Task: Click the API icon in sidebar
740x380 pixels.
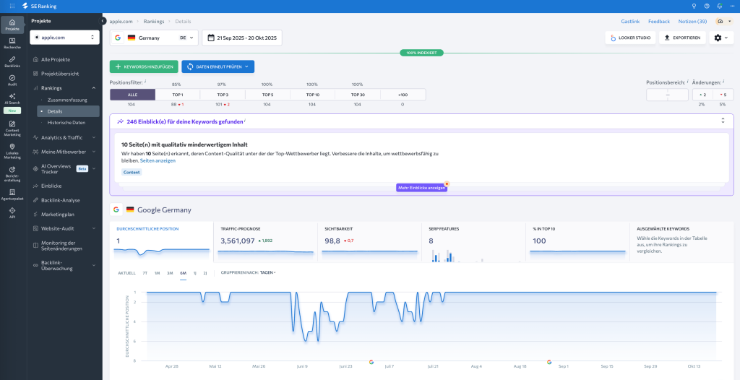Action: [12, 213]
